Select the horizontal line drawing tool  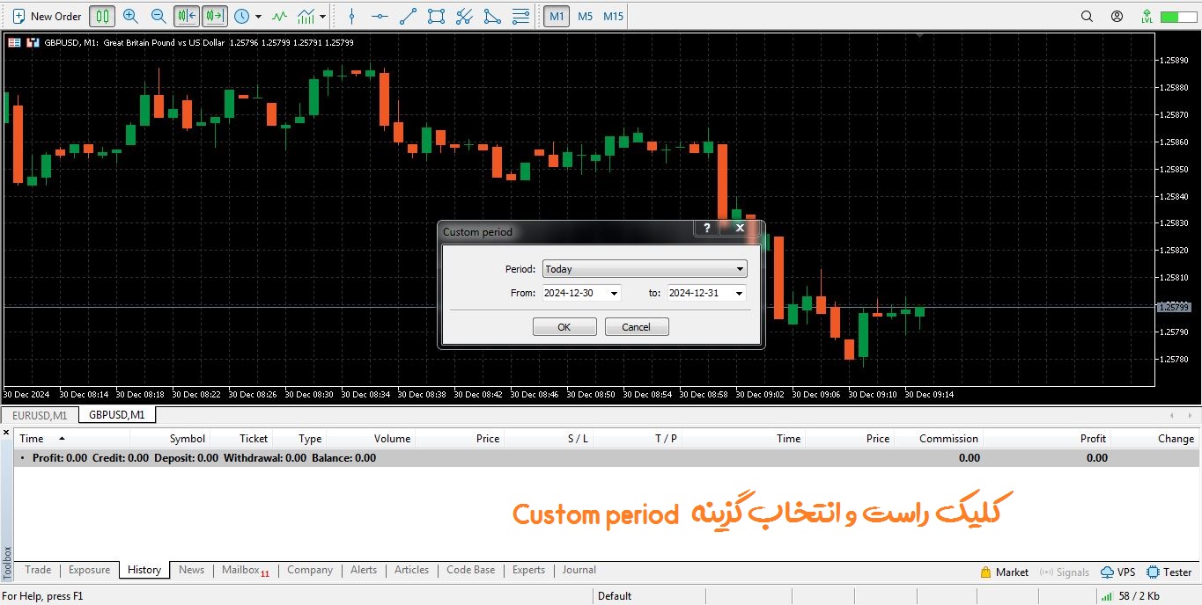pos(380,16)
